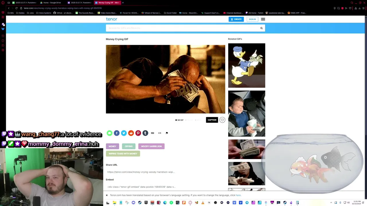Share the GIF on Pinterest
Screen dimensions: 367x206
pos(138,133)
